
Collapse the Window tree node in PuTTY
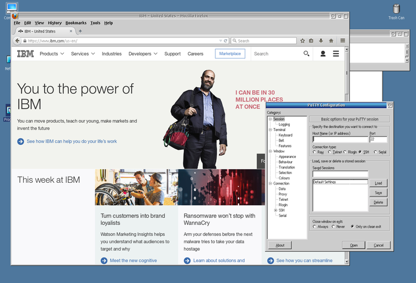click(x=270, y=151)
